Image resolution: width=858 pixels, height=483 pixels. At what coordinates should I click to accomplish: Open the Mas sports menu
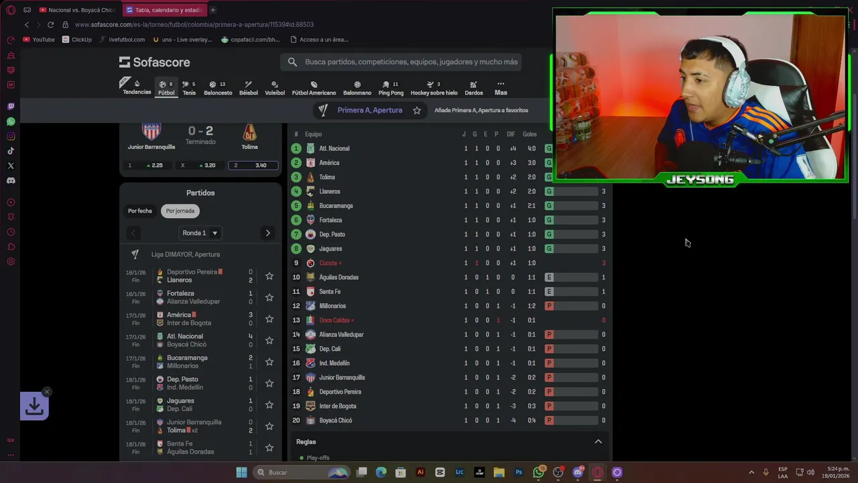(x=501, y=89)
